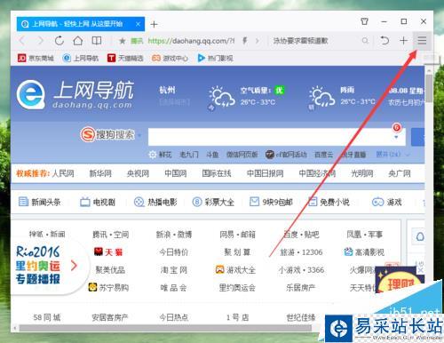Open the 央广网 link
Viewport: 444px width, 343px height.
[400, 173]
